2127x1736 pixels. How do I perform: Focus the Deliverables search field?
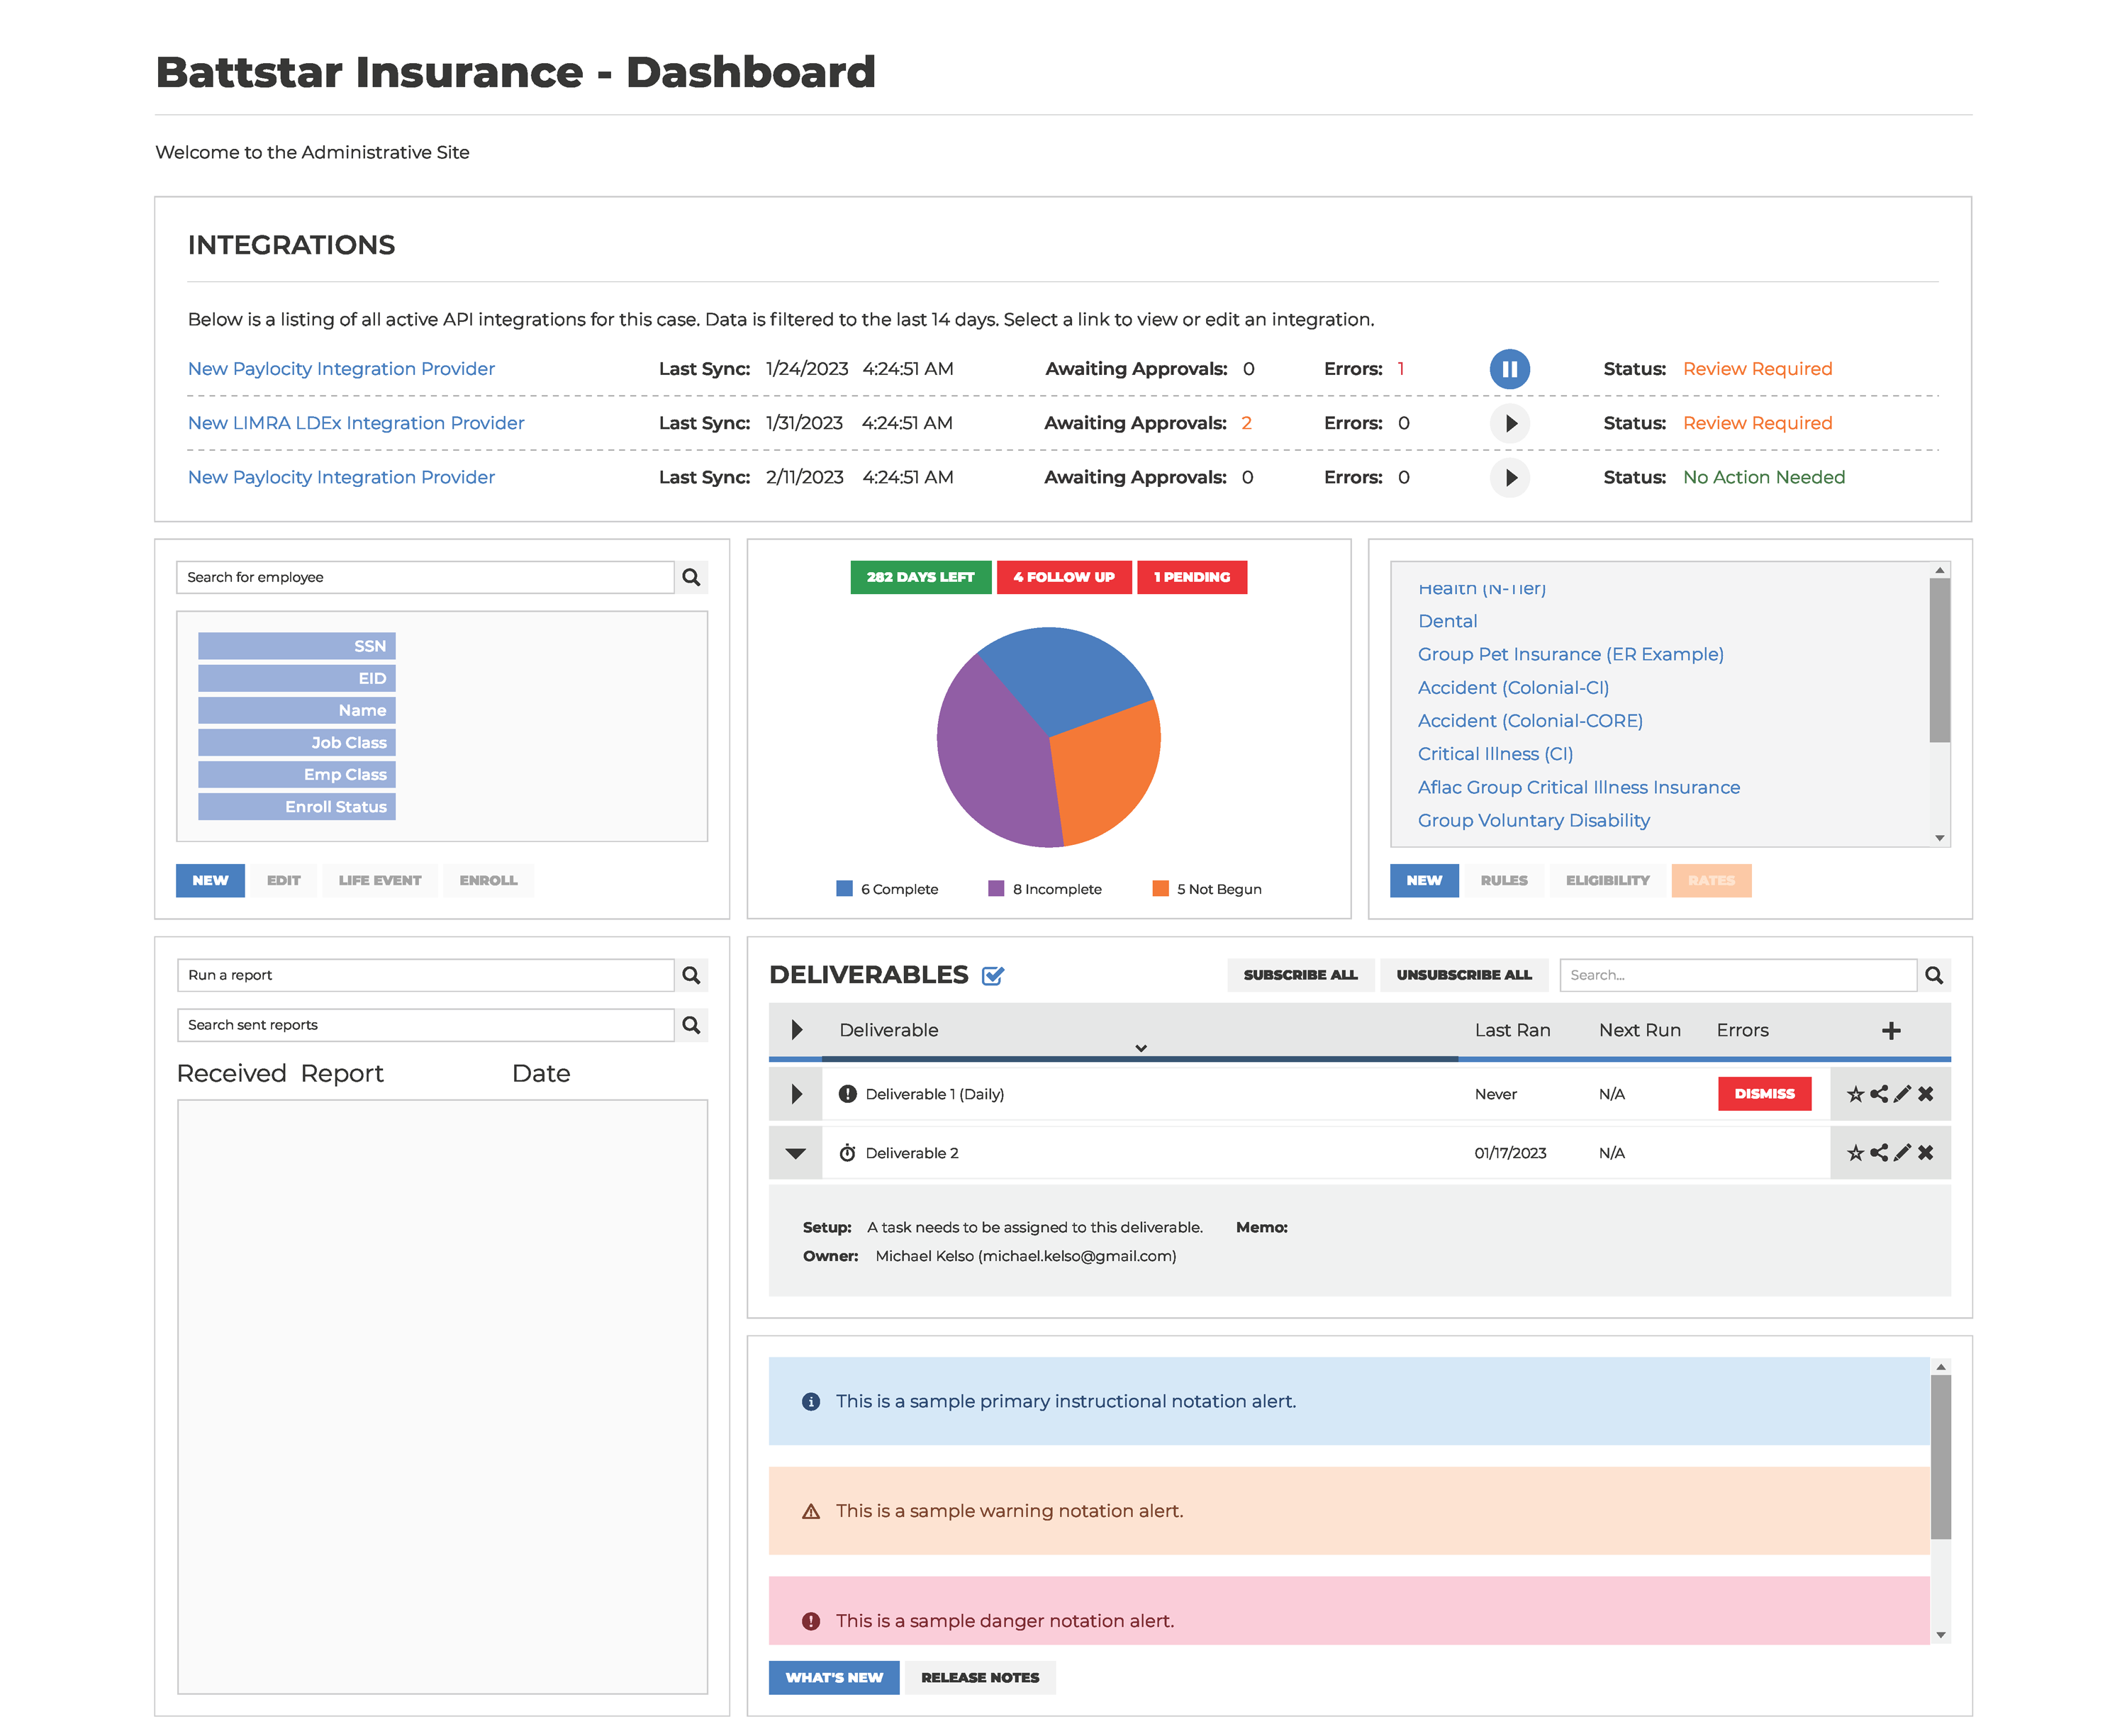click(1738, 975)
